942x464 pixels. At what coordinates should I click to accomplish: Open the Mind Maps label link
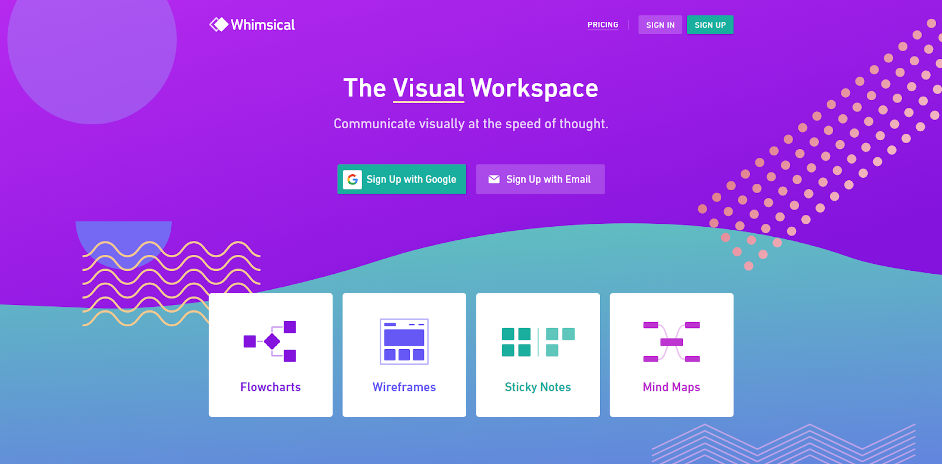[x=672, y=387]
